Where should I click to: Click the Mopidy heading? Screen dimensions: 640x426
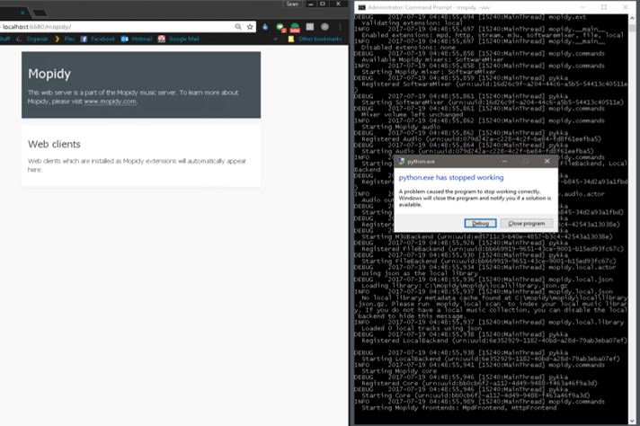49,74
